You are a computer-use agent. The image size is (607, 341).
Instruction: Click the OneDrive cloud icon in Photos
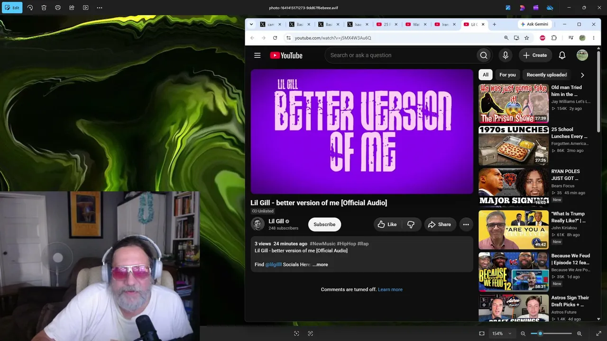pyautogui.click(x=550, y=8)
